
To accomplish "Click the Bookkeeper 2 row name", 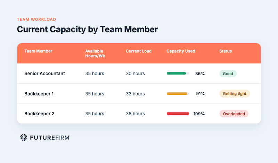I will 39,114.
